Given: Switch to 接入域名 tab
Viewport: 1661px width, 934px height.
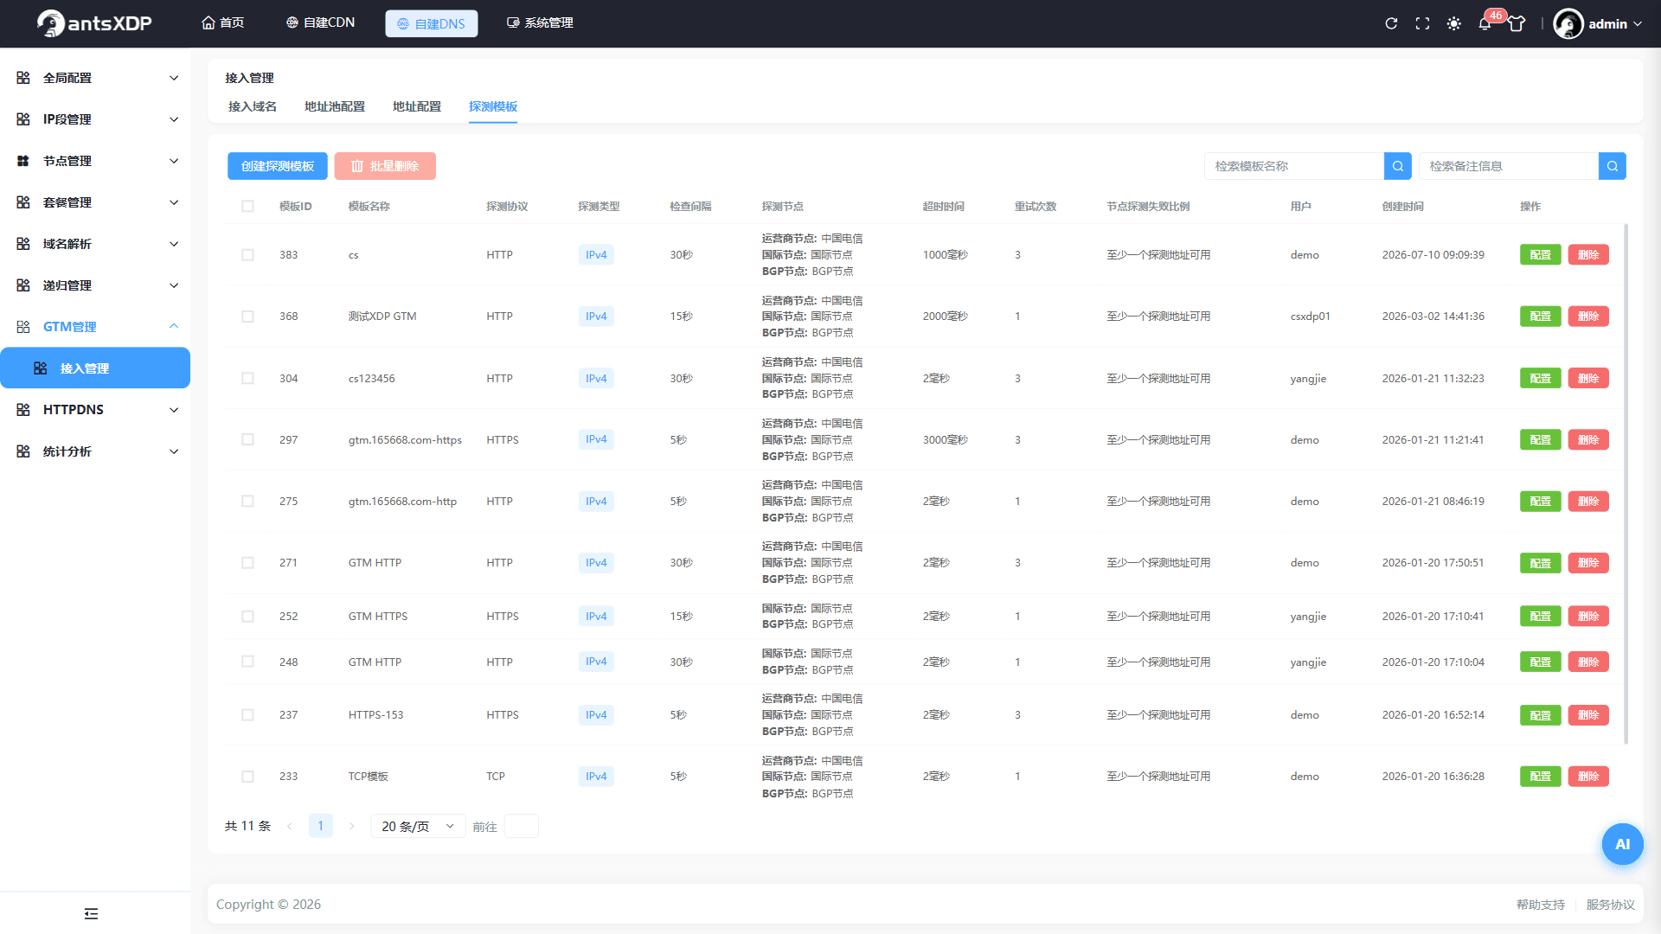Looking at the screenshot, I should coord(253,106).
